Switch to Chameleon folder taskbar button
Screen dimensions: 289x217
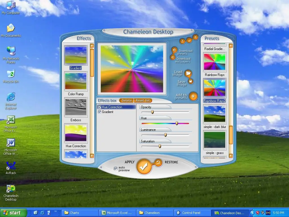click(155, 213)
